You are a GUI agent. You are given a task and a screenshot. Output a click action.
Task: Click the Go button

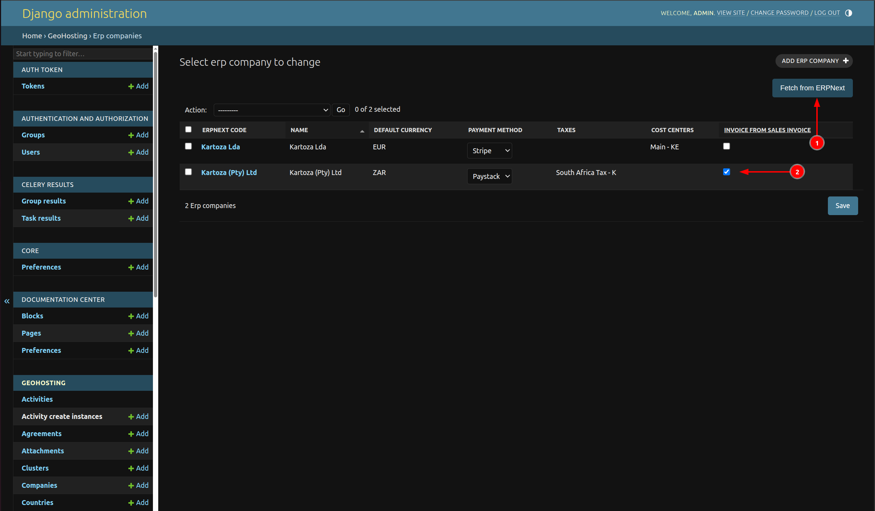[341, 110]
